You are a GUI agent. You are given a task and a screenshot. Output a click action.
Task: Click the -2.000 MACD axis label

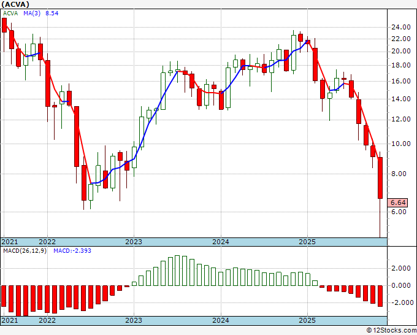coord(401,303)
